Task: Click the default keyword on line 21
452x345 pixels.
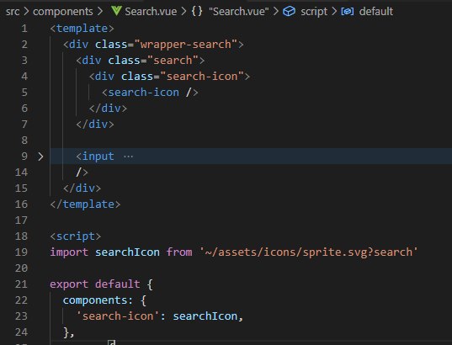Action: coord(118,284)
